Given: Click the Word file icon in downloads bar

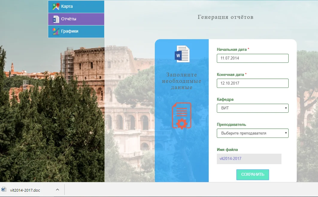Looking at the screenshot, I should pos(4,190).
